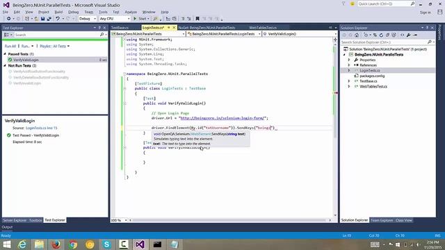The image size is (445, 250).
Task: Click the Undo toolbar icon
Action: [58, 19]
